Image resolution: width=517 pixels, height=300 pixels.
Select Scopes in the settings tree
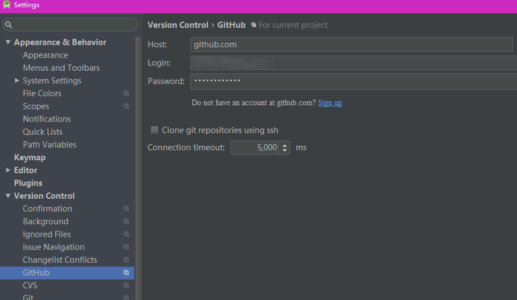[x=36, y=106]
